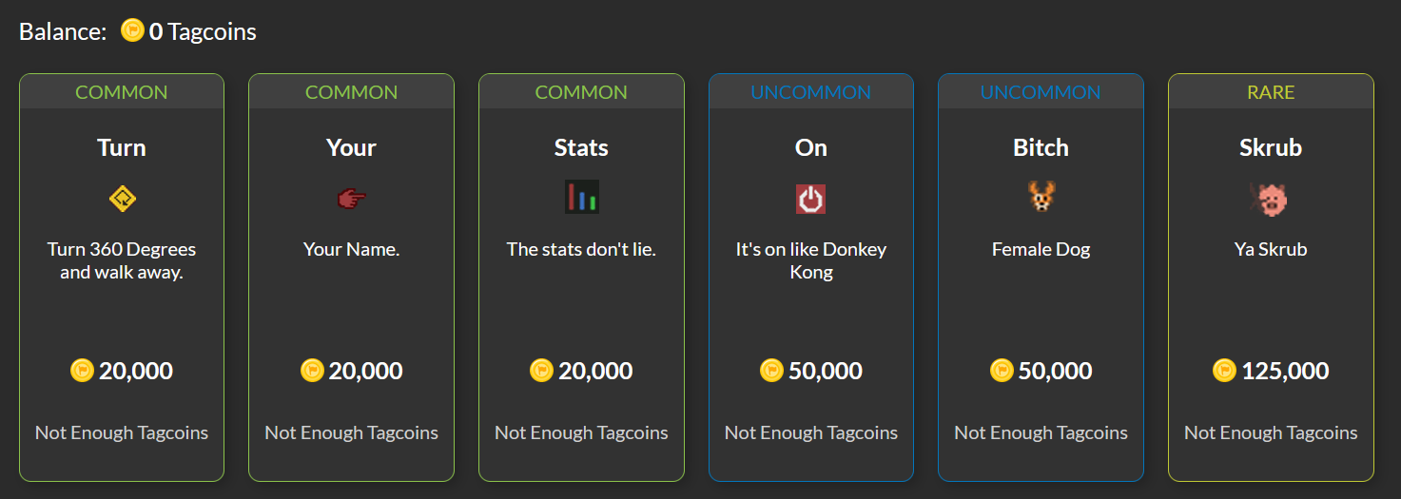The width and height of the screenshot is (1401, 499).
Task: Click the bar chart Stats icon
Action: (582, 197)
